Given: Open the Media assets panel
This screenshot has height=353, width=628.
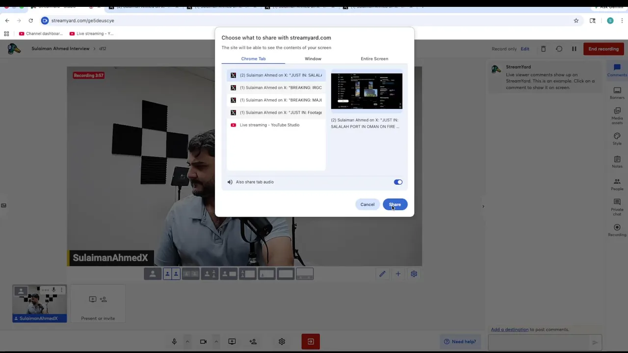Looking at the screenshot, I should pos(617,116).
